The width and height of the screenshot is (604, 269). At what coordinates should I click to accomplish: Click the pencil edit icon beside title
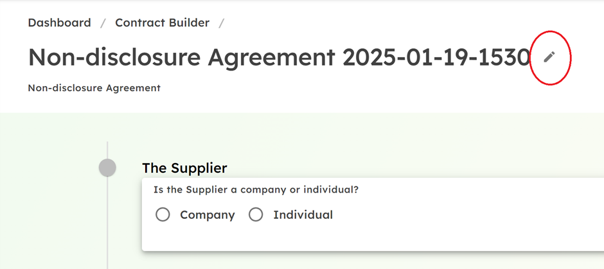(549, 57)
